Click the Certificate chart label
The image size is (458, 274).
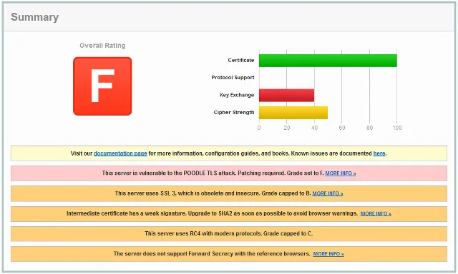(x=241, y=60)
